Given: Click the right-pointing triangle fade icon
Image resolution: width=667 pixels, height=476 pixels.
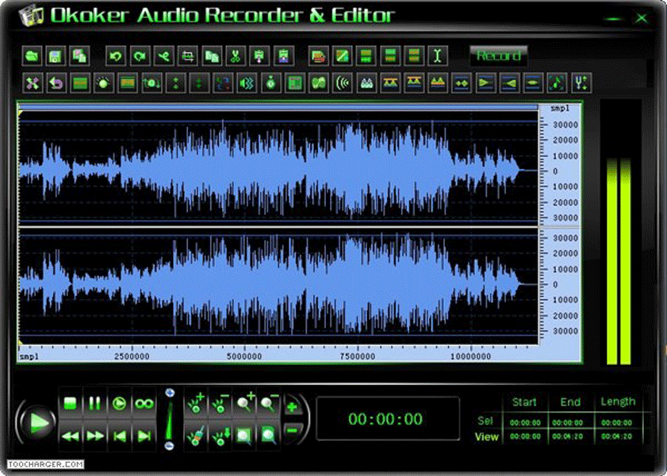Looking at the screenshot, I should point(485,83).
